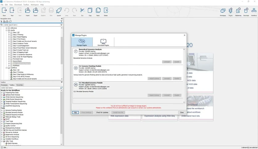Click the Import toolbar icon
Viewport: 258px width, 149px height.
pyautogui.click(x=27, y=10)
